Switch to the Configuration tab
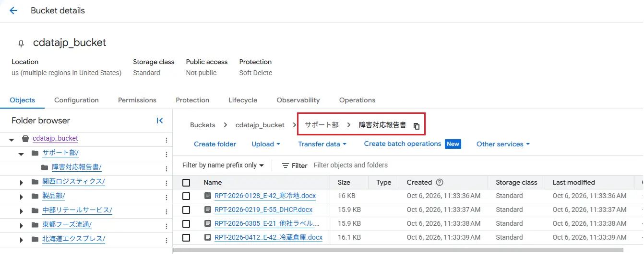The height and width of the screenshot is (254, 644). [76, 100]
